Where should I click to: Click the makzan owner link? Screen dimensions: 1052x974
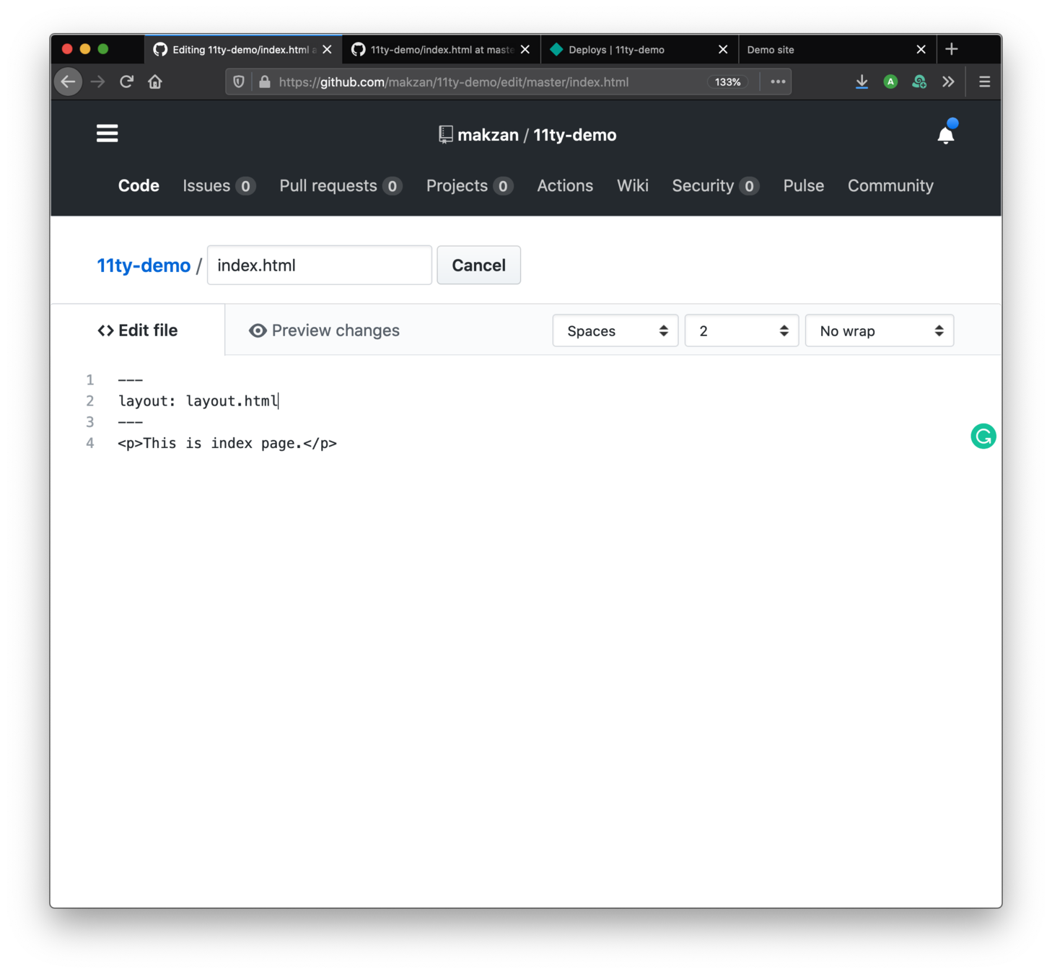(488, 135)
